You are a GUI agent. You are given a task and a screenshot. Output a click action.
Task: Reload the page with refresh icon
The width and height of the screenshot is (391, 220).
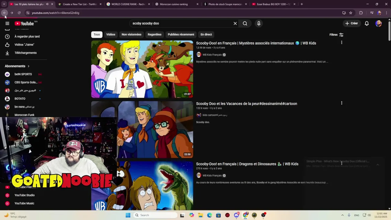point(19,13)
